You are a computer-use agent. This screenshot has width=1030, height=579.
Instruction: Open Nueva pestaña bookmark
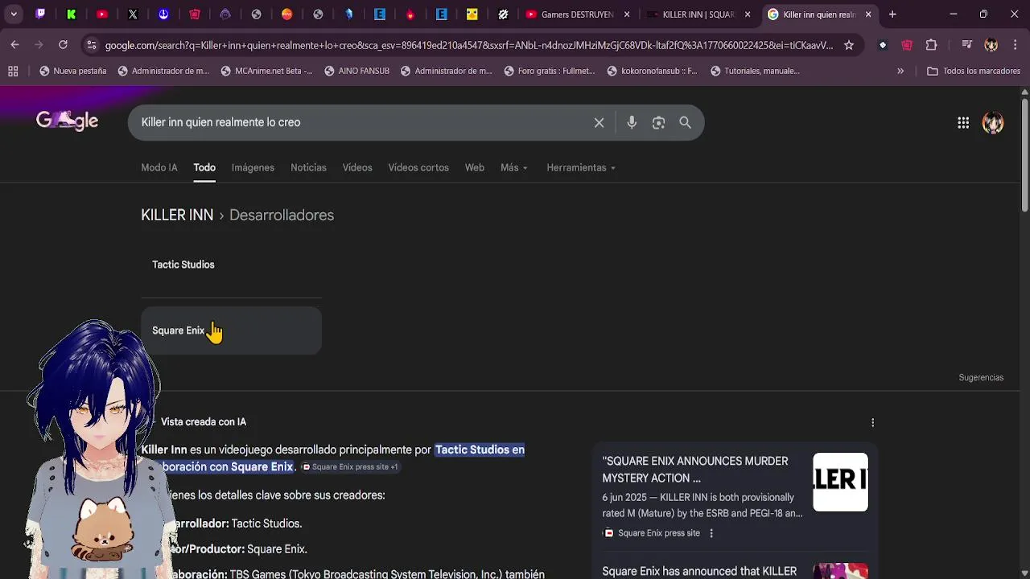tap(72, 71)
